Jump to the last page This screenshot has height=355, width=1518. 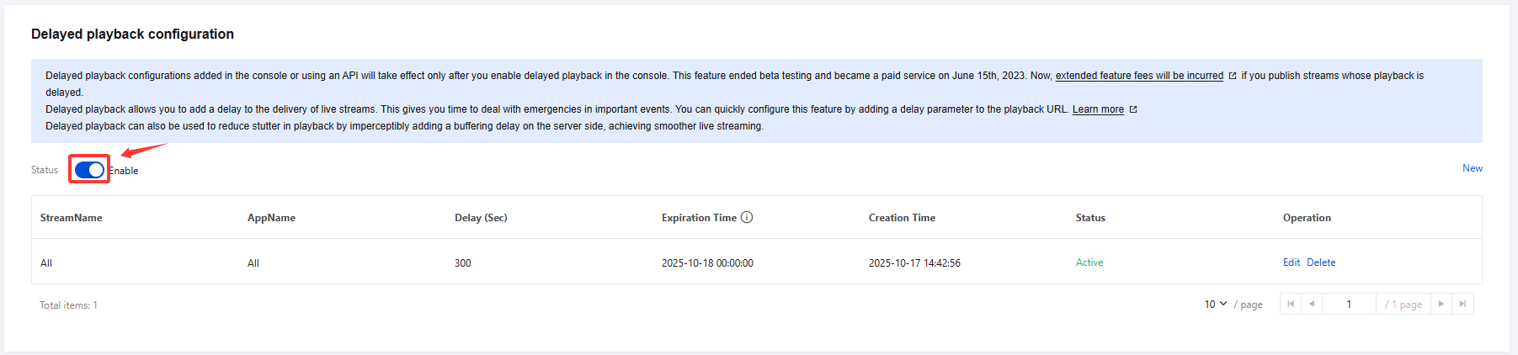[x=1462, y=304]
